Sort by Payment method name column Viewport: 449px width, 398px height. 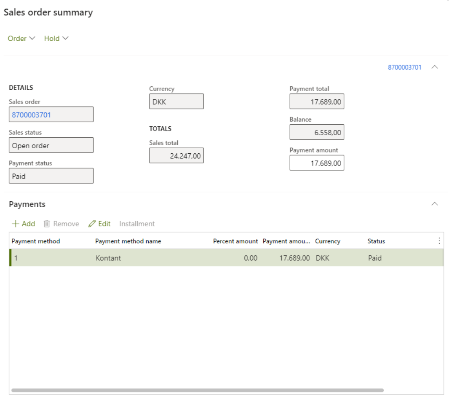128,241
